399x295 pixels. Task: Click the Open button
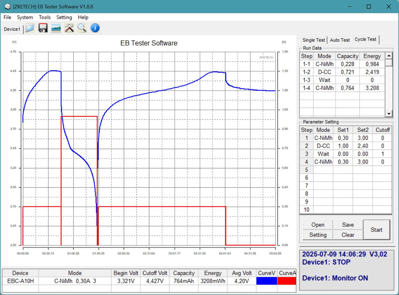click(318, 225)
